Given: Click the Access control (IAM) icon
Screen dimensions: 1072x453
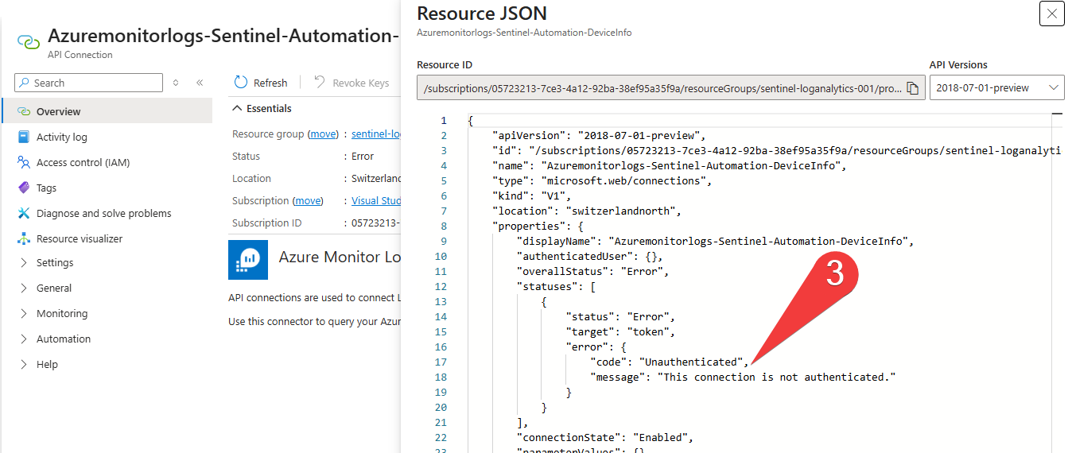Looking at the screenshot, I should 24,162.
